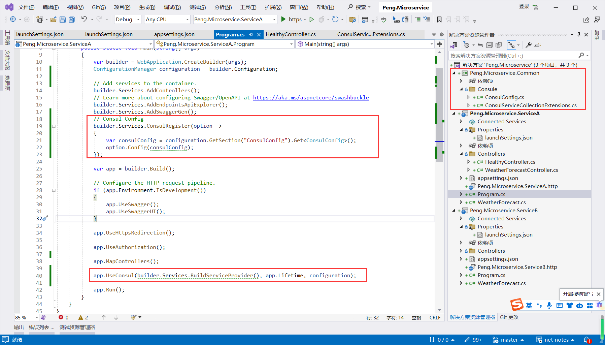
Task: Toggle auto-hide pin of Solution Explorer
Action: (x=579, y=35)
